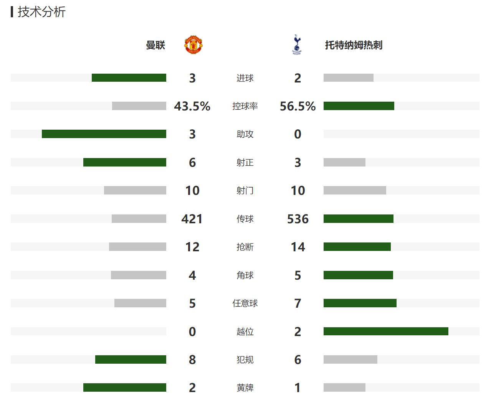The width and height of the screenshot is (486, 394).
Task: Select the 角球 stat label
Action: 245,275
